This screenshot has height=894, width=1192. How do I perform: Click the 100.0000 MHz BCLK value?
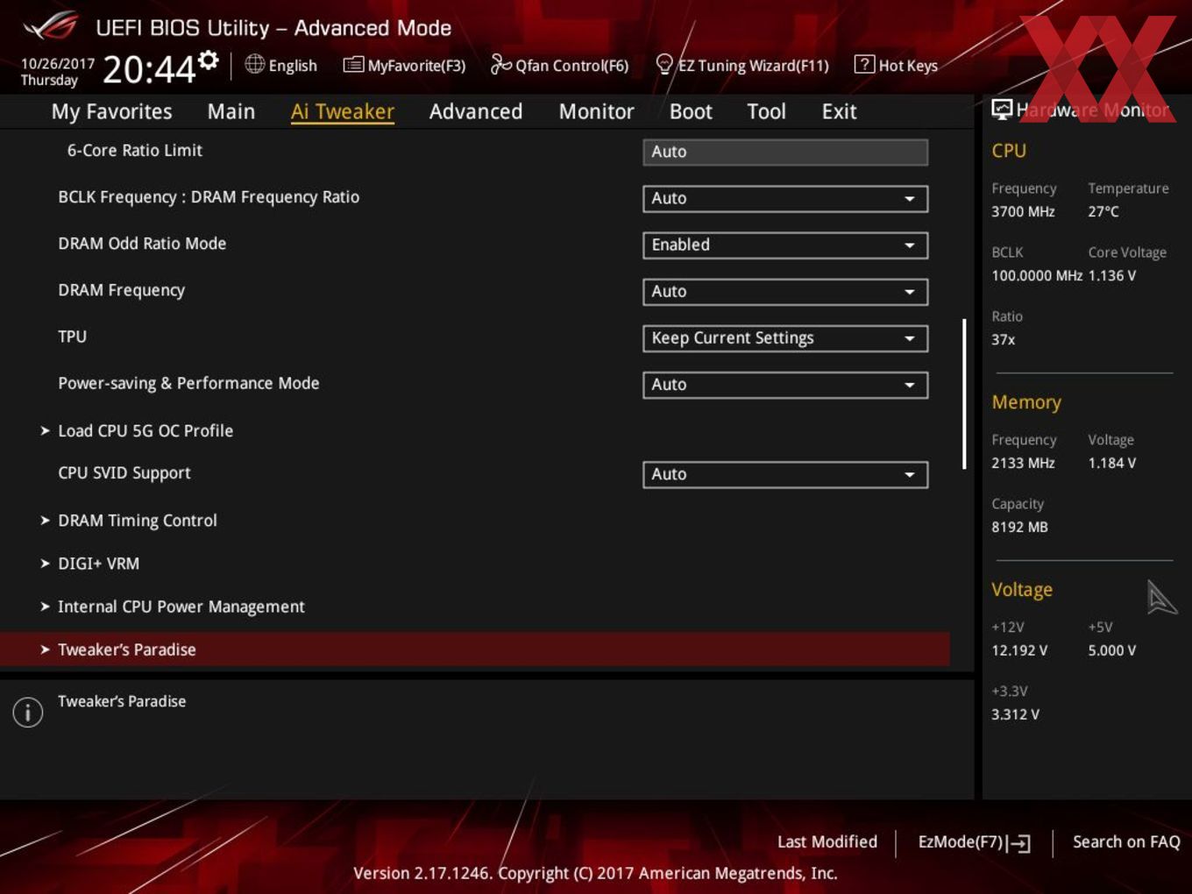(x=1037, y=275)
